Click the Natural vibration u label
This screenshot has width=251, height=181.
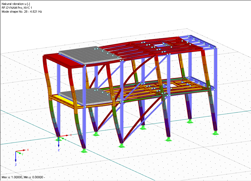click(15, 4)
